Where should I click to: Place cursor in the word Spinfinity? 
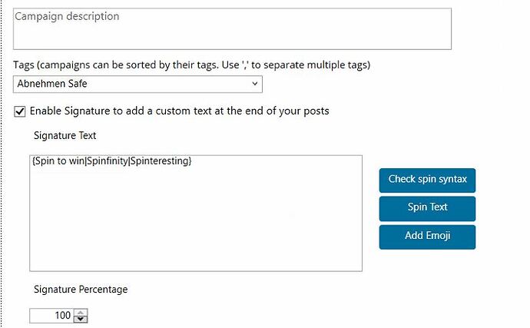coord(108,161)
